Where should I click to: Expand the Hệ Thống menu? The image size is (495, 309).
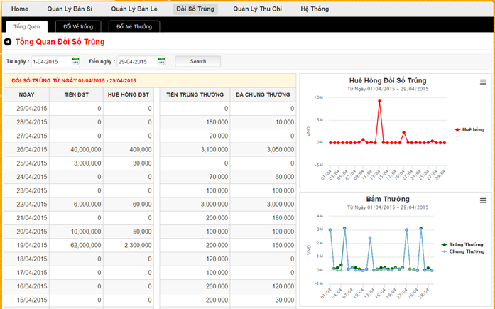coord(315,9)
